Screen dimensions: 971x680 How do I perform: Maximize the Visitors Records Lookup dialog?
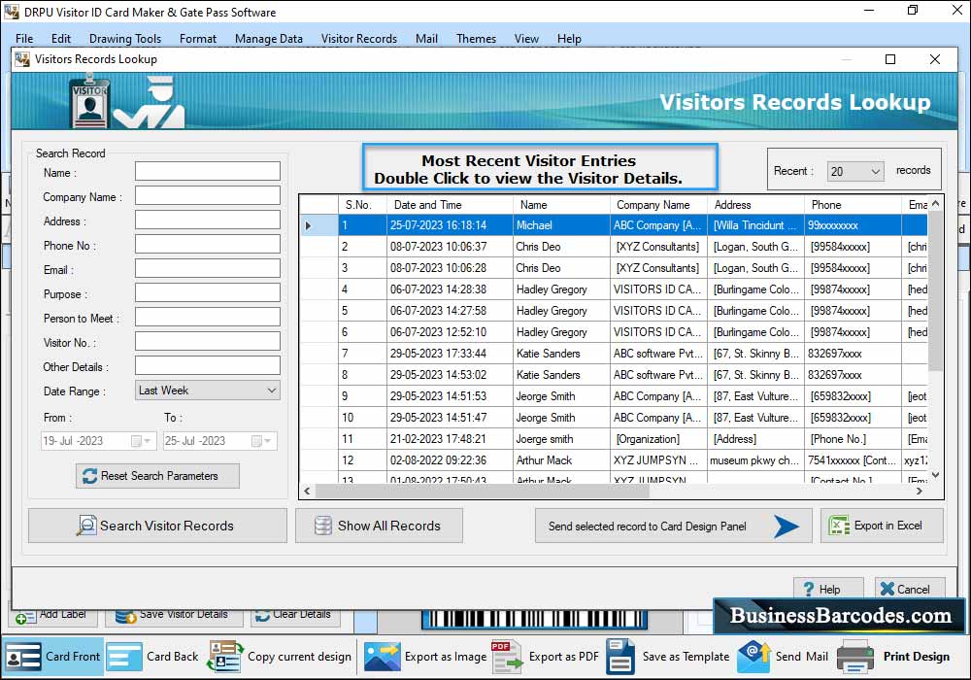[x=890, y=59]
